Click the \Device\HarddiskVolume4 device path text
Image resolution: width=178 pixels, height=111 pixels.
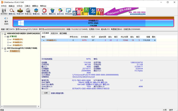coord(83,77)
